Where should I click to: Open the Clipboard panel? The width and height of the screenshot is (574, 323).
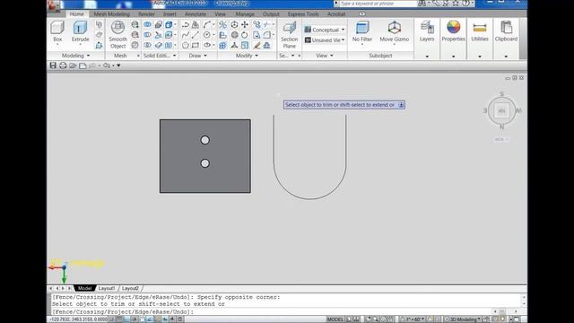[x=506, y=31]
